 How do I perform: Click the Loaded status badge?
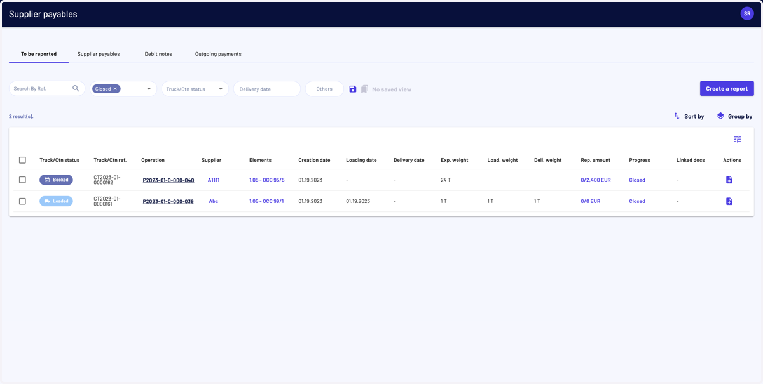(56, 201)
